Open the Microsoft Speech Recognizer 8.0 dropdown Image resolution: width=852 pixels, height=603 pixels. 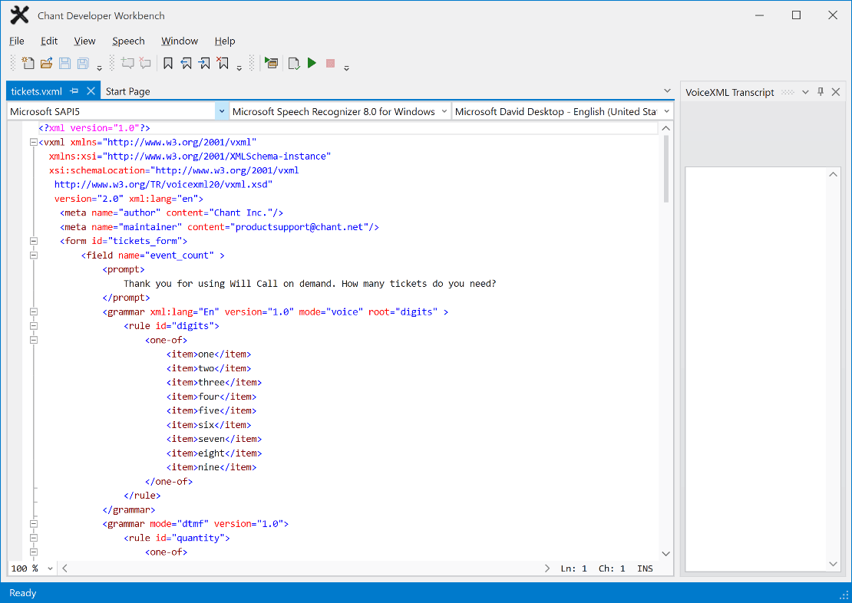click(444, 111)
